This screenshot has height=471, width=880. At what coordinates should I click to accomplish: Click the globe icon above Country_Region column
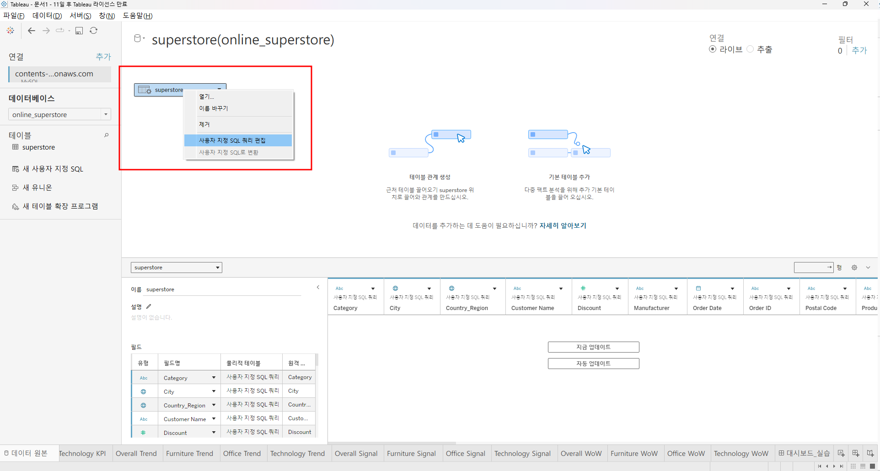tap(451, 289)
